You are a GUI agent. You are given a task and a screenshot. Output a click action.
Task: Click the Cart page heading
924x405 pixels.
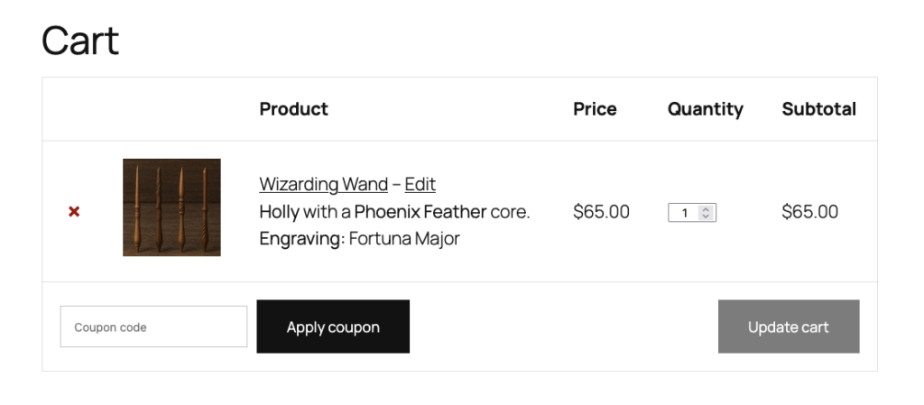click(80, 41)
